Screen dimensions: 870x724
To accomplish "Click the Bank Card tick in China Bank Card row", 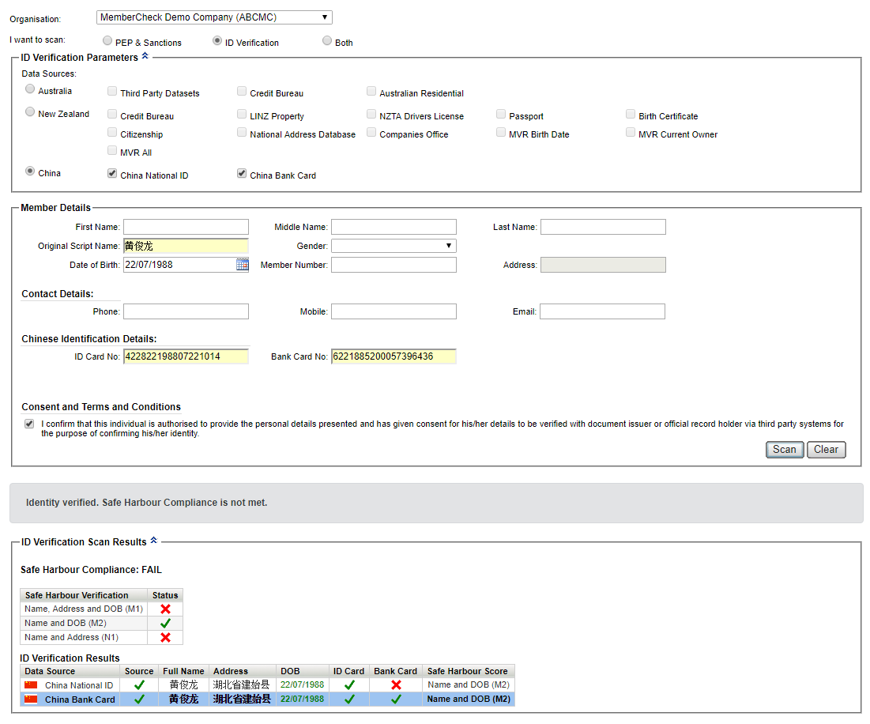I will [x=396, y=699].
